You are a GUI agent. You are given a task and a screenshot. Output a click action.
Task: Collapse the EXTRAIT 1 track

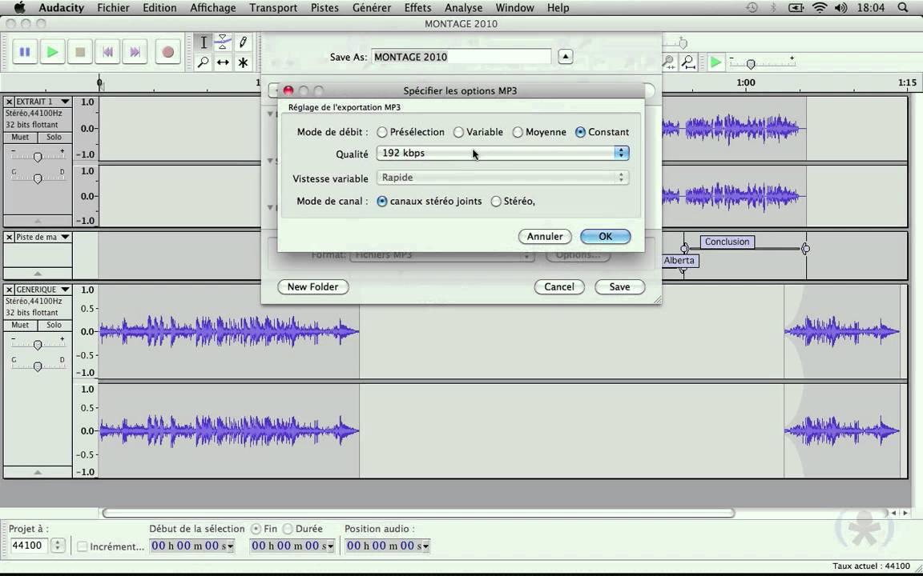point(38,221)
